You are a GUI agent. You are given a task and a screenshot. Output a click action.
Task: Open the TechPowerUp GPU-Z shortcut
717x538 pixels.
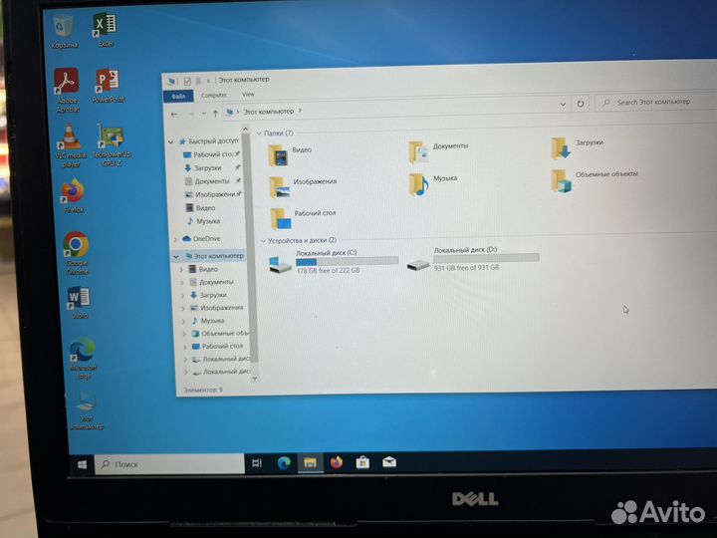point(112,144)
